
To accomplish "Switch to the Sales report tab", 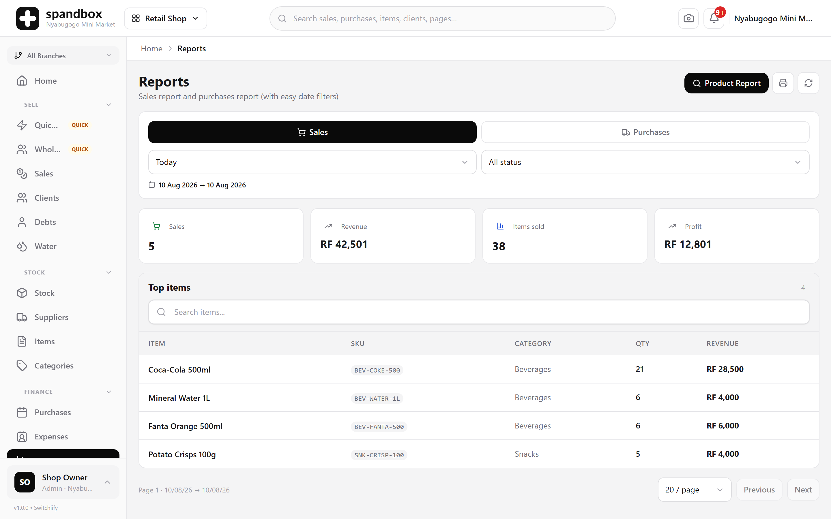I will [x=312, y=132].
